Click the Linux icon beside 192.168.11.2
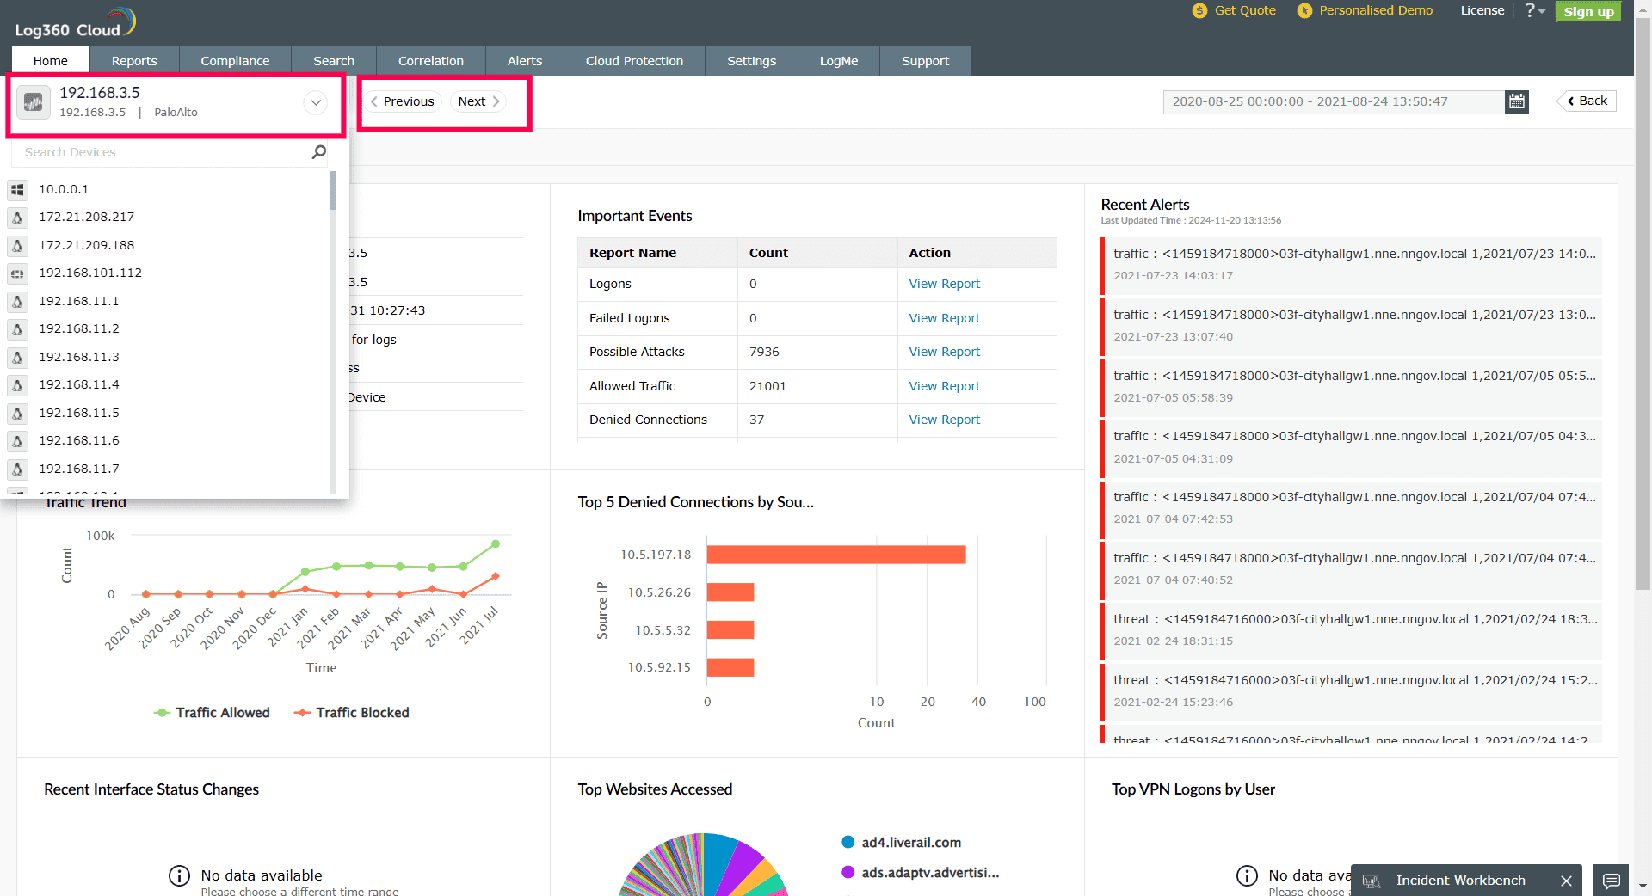1652x896 pixels. click(x=17, y=329)
